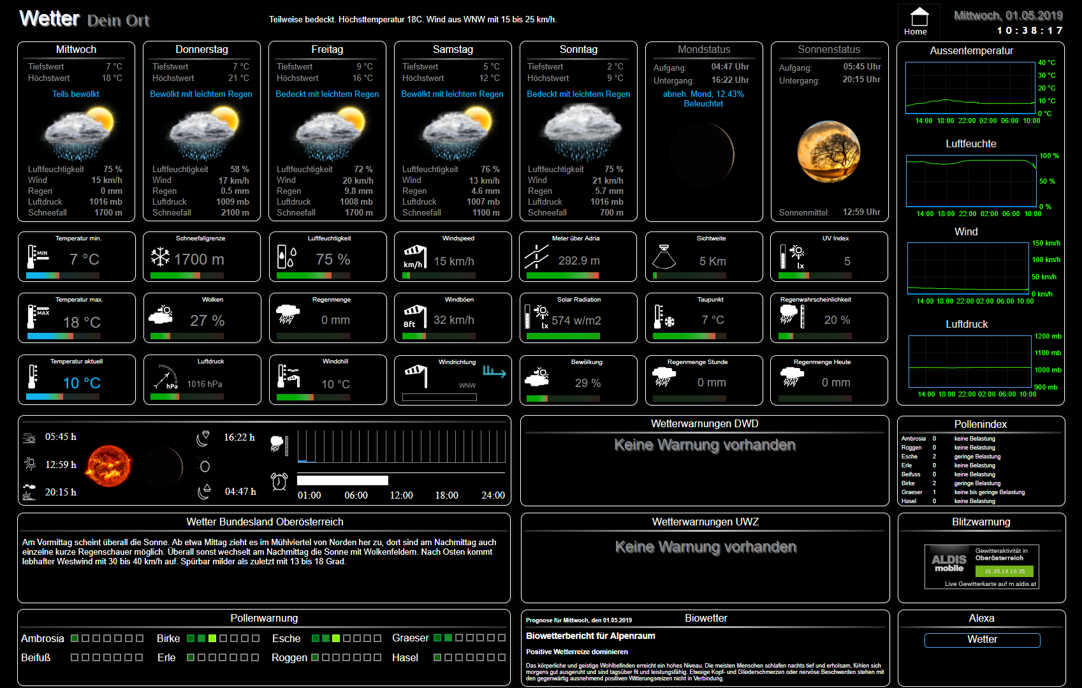Click the Temperatur max. thermometer icon
The height and width of the screenshot is (688, 1082).
38,317
